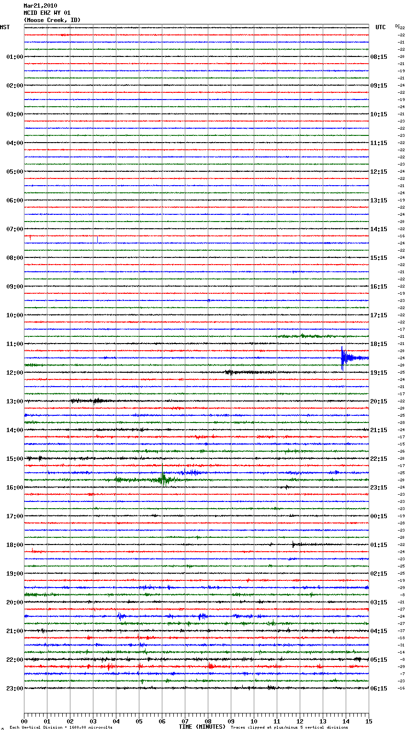Select the 12:15 UTC time label
The image size is (407, 734).
tap(379, 172)
